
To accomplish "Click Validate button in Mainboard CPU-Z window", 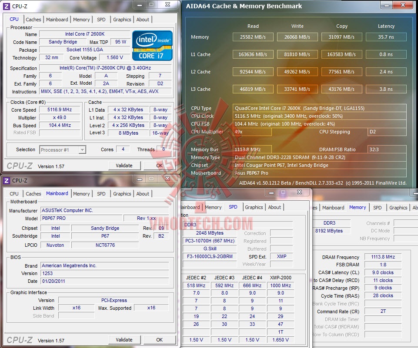I will (x=124, y=340).
